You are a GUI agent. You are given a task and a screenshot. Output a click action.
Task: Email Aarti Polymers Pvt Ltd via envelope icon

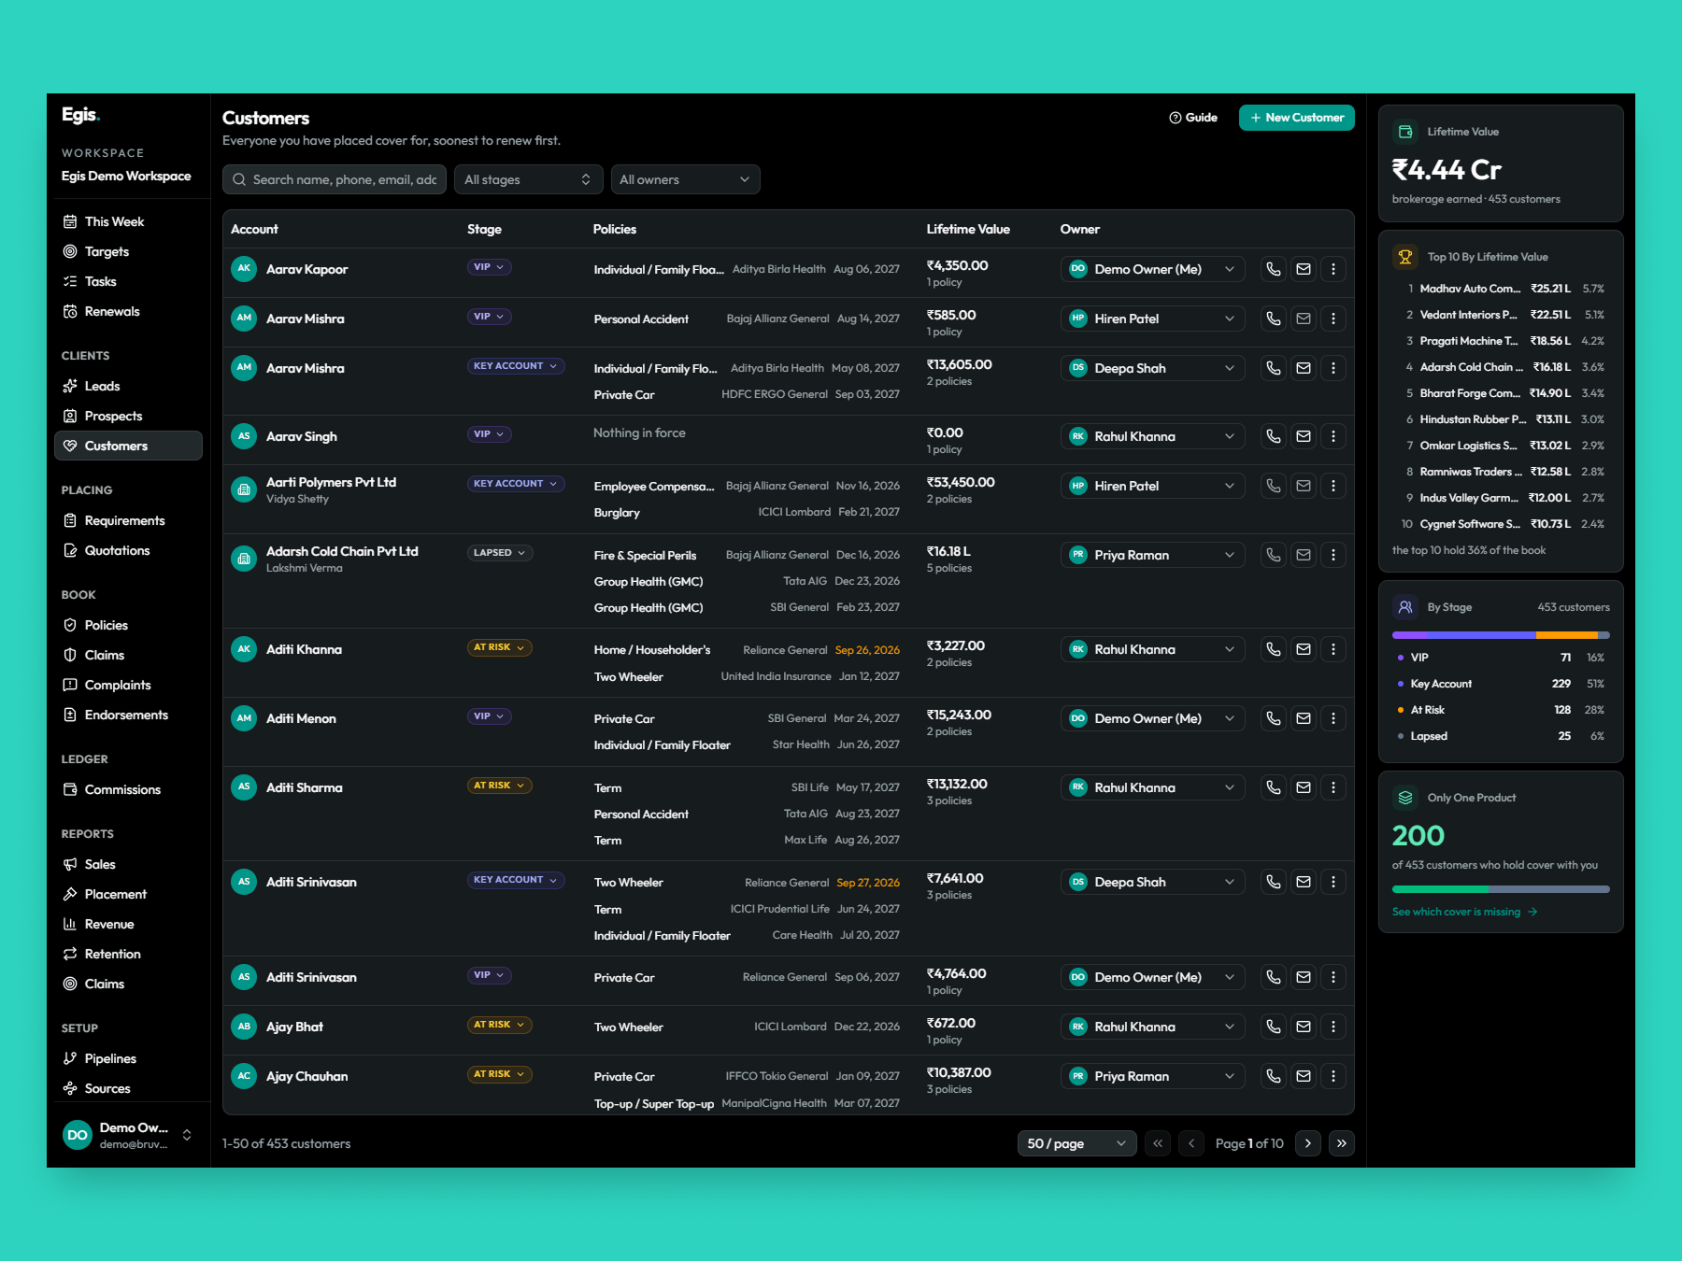point(1303,486)
